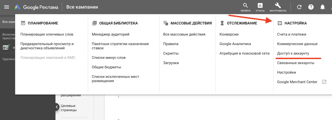Open 'Коммерческие данные'
The width and height of the screenshot is (332, 120).
coord(297,44)
